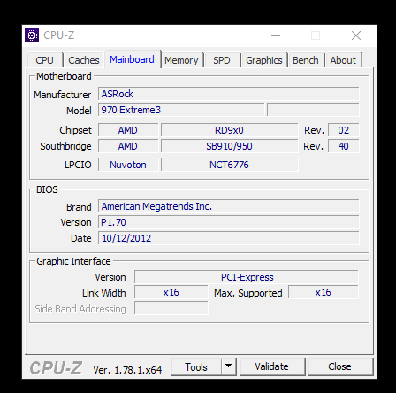Click the Validate button
Viewport: 396px width, 393px height.
[x=272, y=367]
